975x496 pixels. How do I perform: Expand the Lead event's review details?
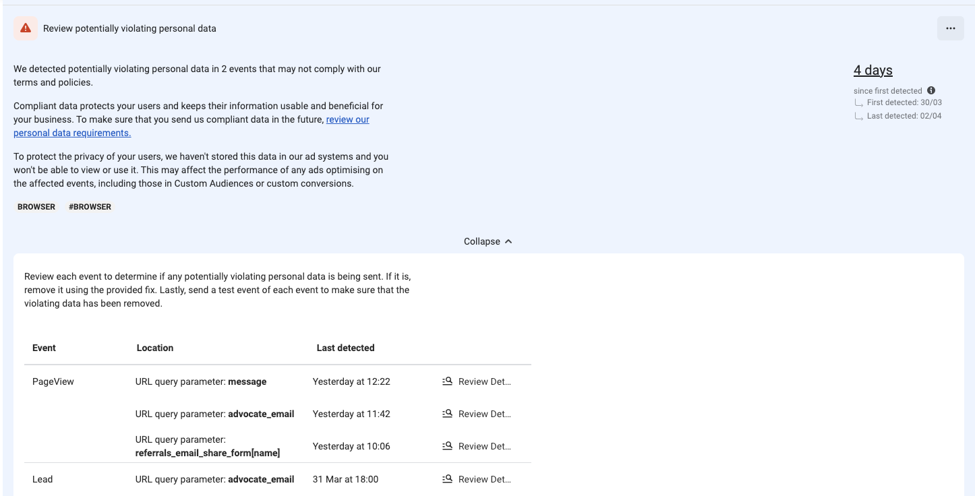(483, 479)
